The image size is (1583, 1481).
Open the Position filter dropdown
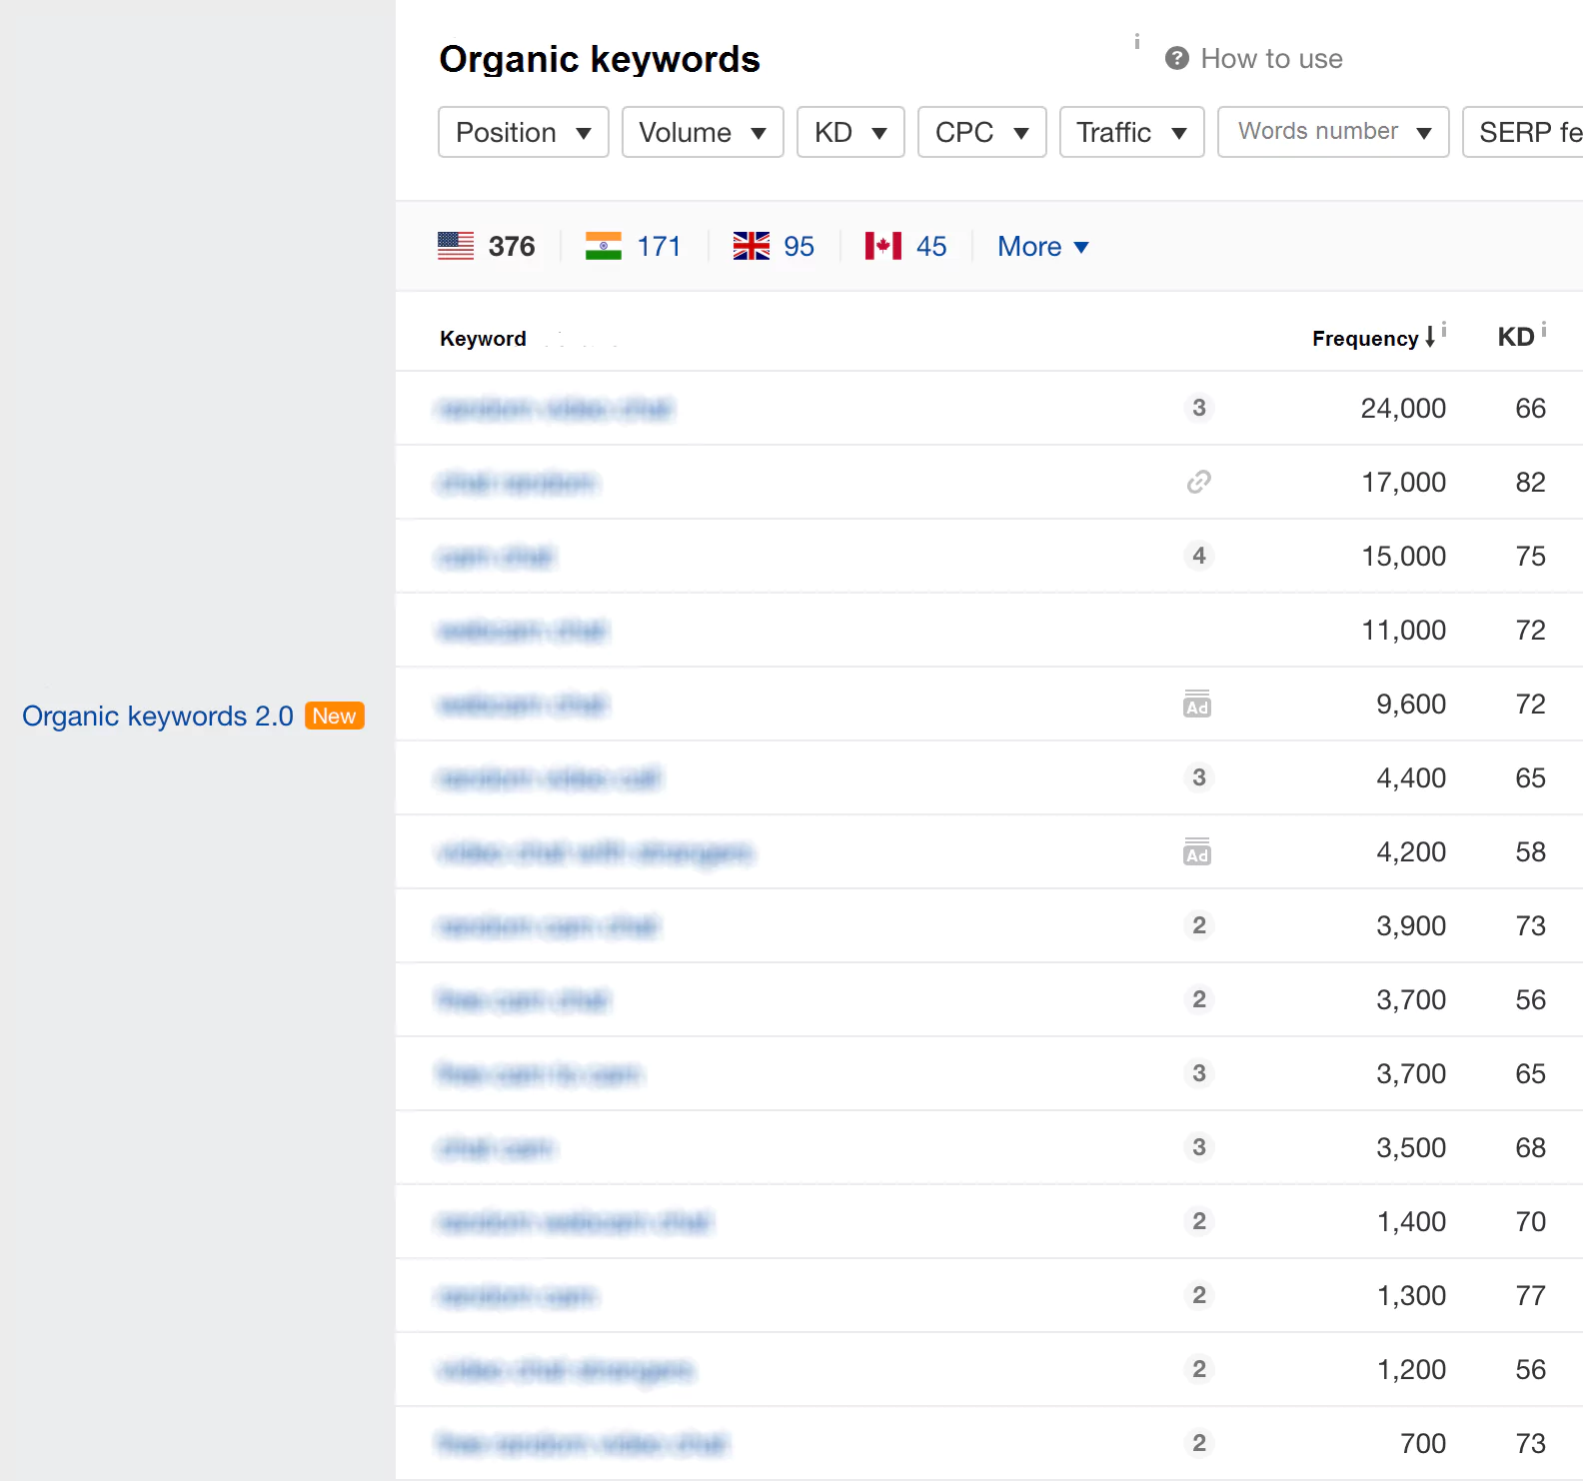click(523, 133)
